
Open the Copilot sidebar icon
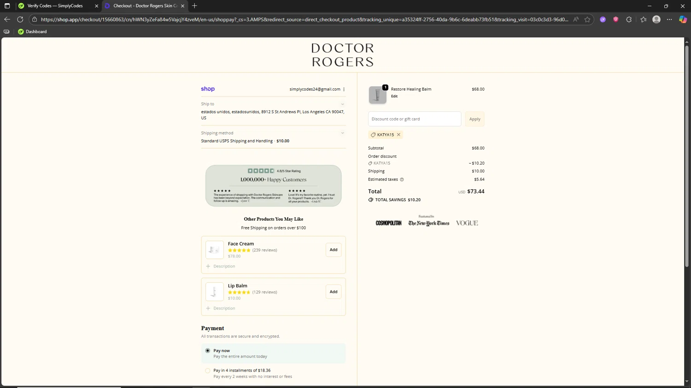click(x=683, y=19)
